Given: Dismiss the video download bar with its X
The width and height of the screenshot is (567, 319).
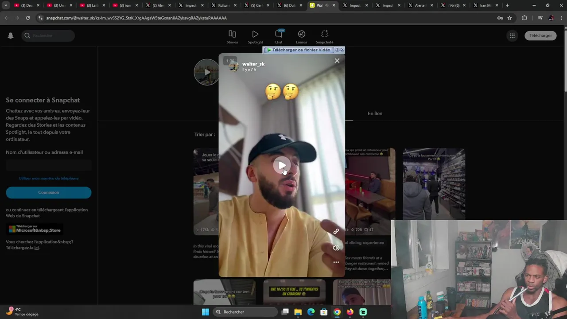Looking at the screenshot, I should pos(342,50).
